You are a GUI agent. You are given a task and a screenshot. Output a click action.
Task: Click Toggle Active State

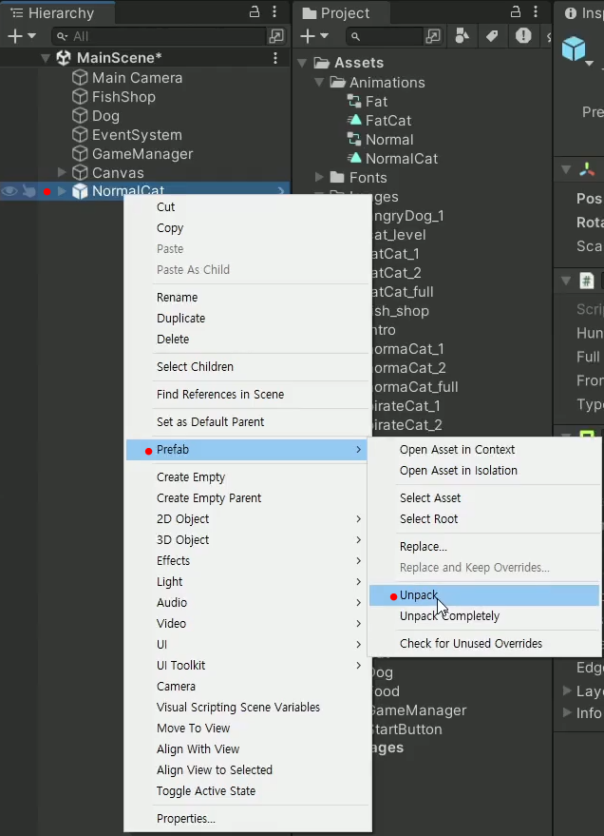pos(248,790)
